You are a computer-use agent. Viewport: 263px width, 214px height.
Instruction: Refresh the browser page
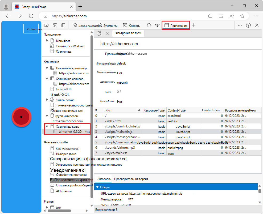[x=31, y=16]
